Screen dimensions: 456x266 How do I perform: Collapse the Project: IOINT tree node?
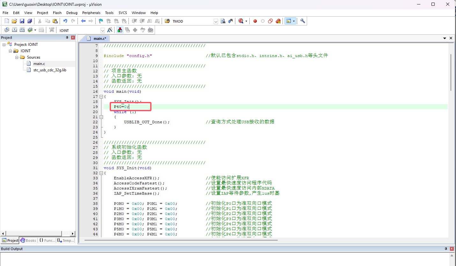(x=4, y=45)
